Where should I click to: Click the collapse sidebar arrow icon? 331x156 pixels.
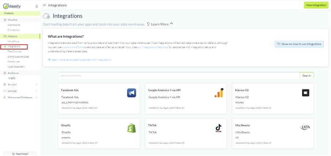(x=45, y=5)
